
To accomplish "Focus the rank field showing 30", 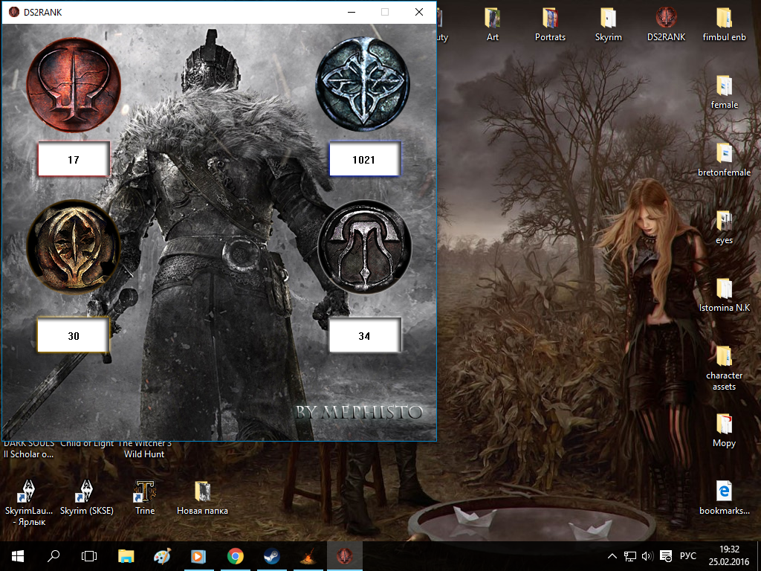I will 74,335.
